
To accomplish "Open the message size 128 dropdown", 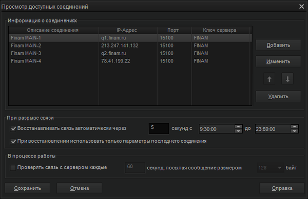I will [271, 168].
